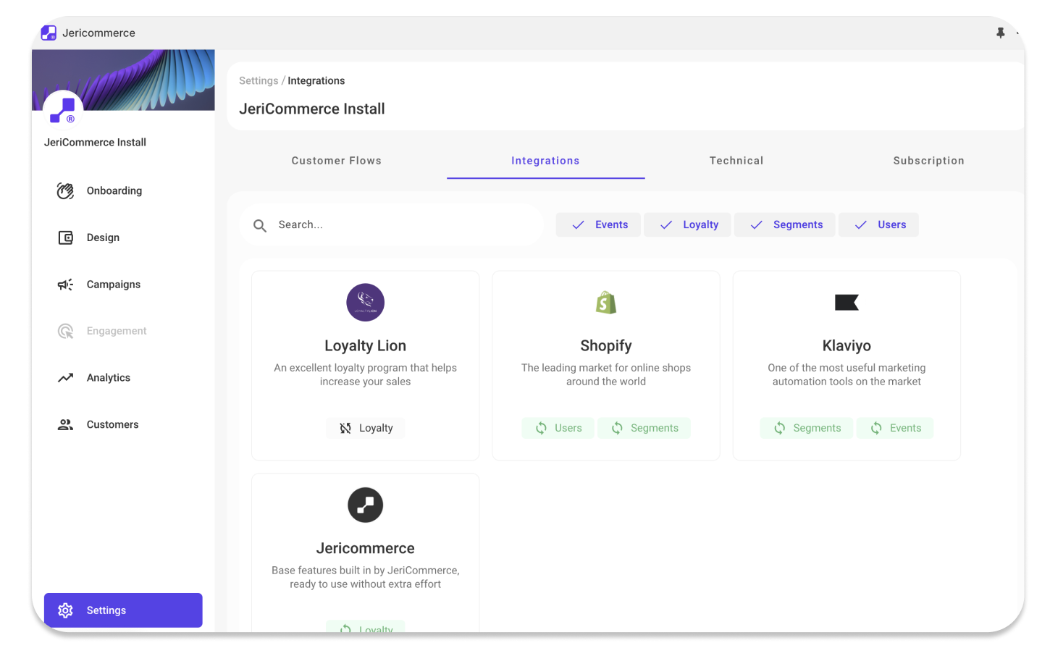Toggle the Events filter chip
Viewport: 1050px width, 656px height.
point(600,224)
